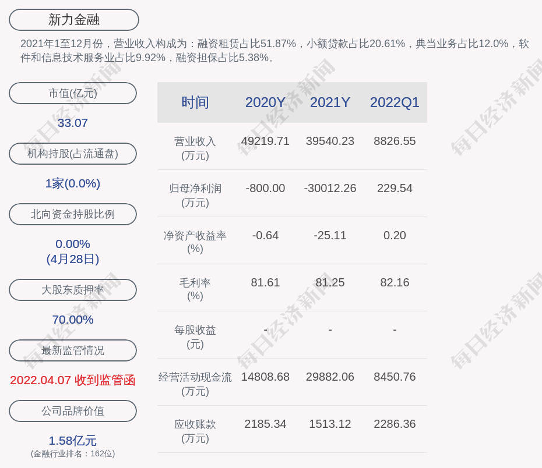Click the market value 33.07
Viewport: 542px width, 468px height.
point(73,123)
